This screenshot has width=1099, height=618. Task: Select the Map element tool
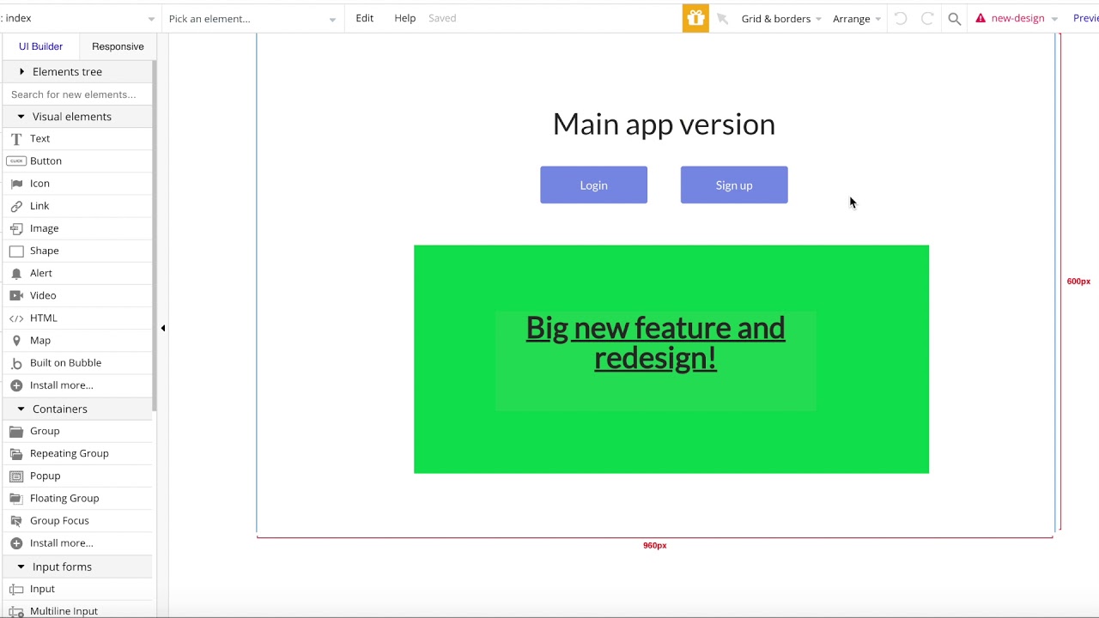77,340
